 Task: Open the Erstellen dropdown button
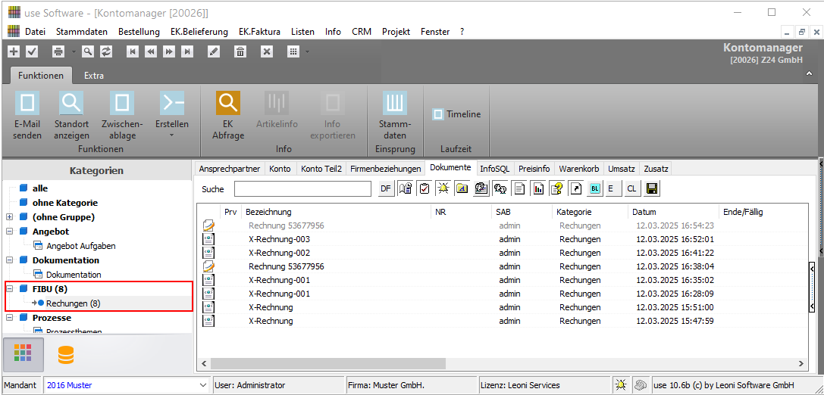pos(172,116)
